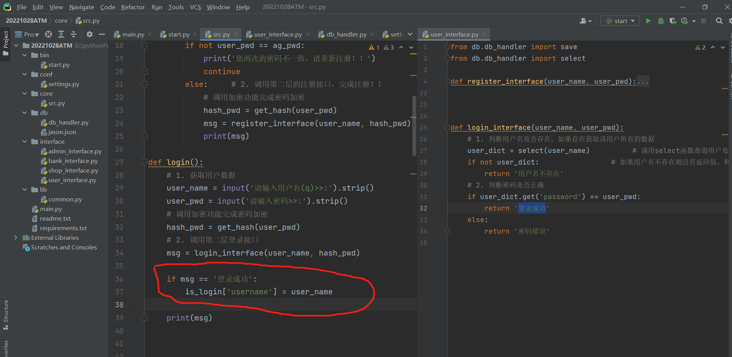Viewport: 732px width, 357px height.
Task: Close right pane user_interface.py tab
Action: (x=484, y=34)
